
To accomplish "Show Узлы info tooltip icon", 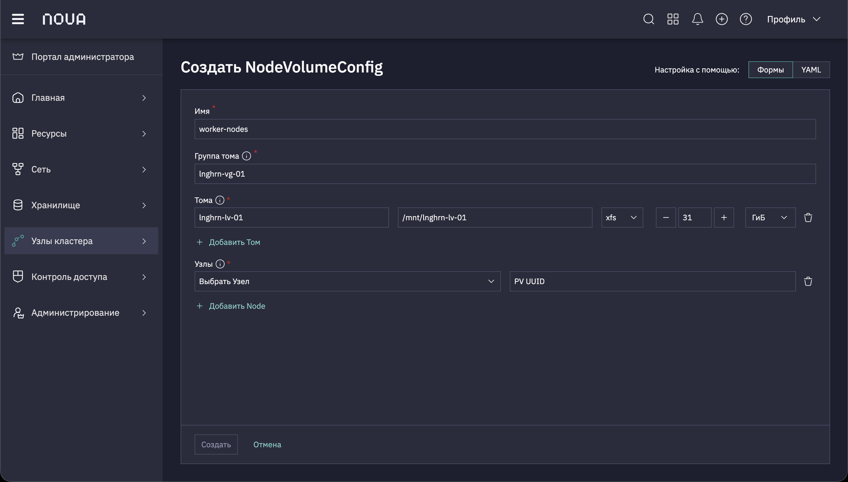I will point(220,264).
